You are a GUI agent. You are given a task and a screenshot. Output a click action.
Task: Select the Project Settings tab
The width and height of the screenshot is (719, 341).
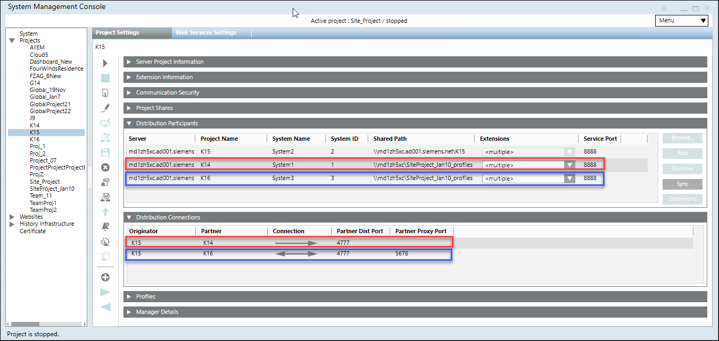(x=118, y=33)
